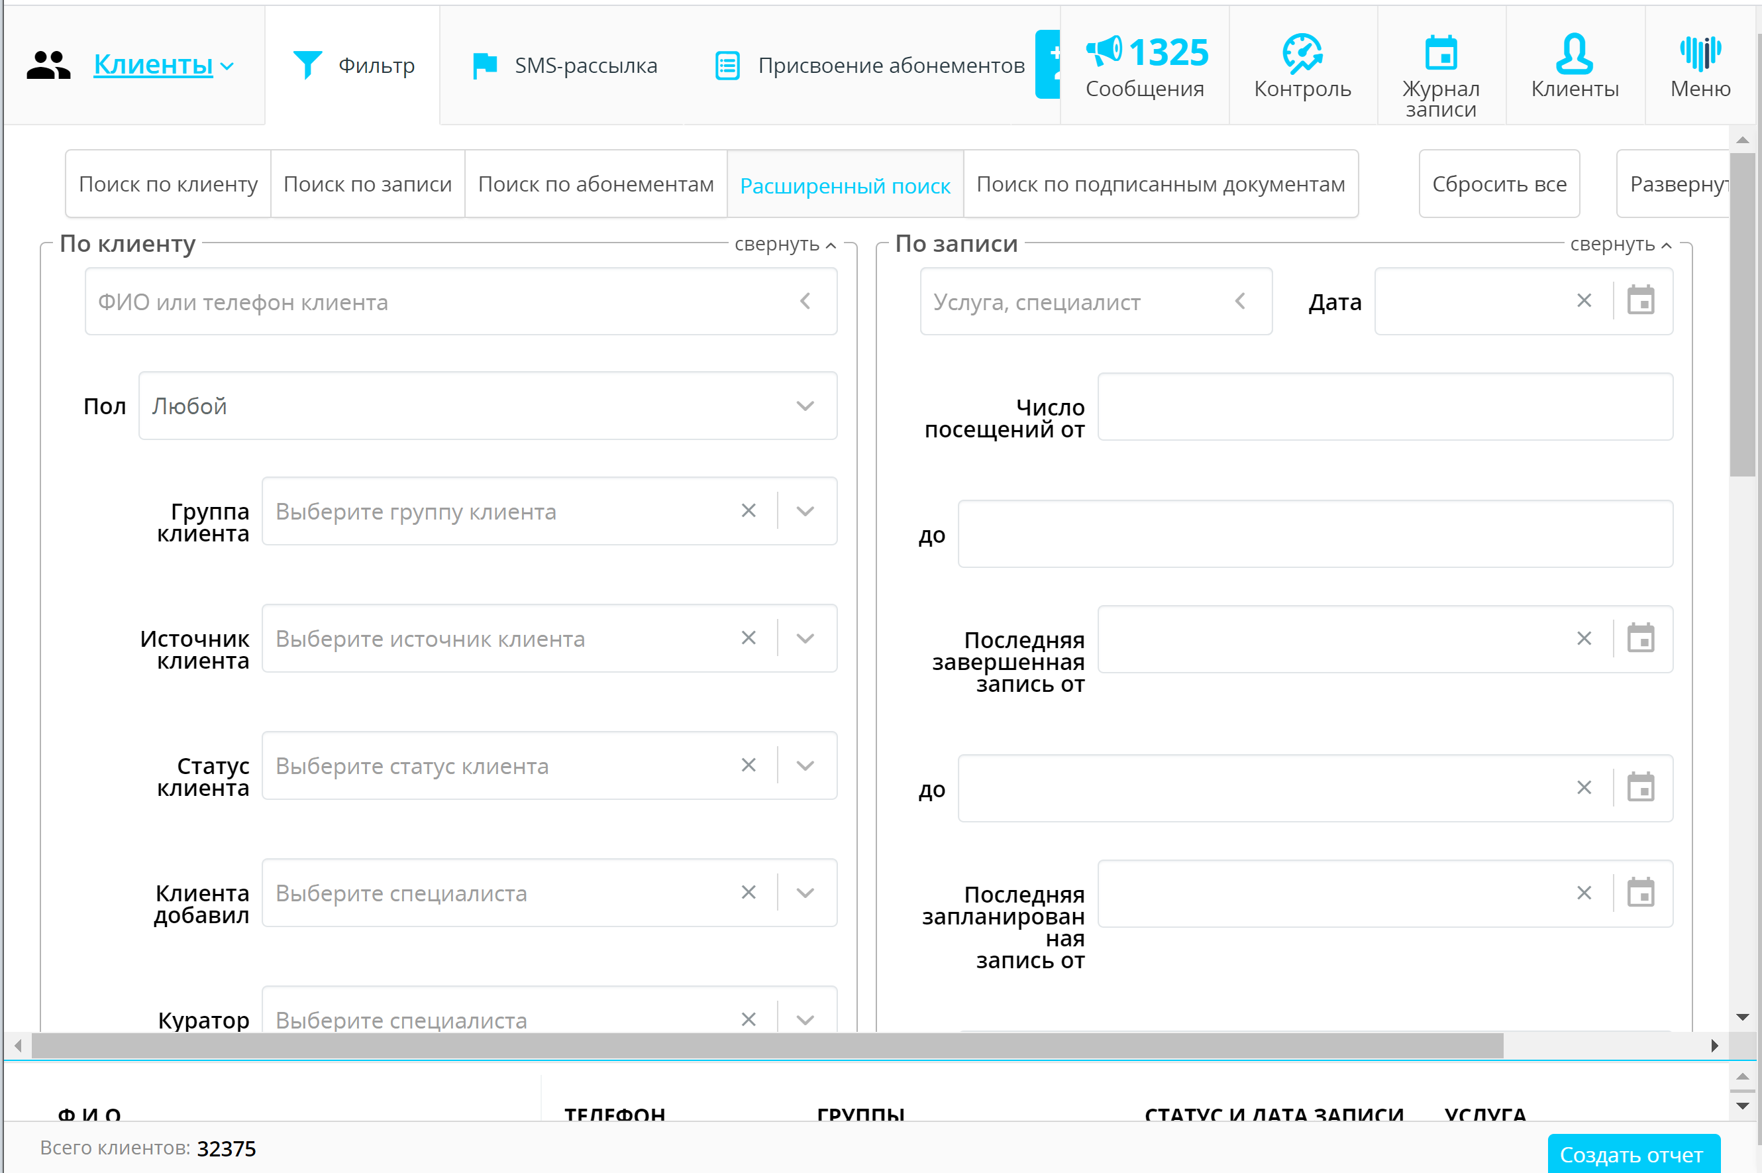1762x1173 pixels.
Task: Click the Создать отчет button
Action: [x=1632, y=1154]
